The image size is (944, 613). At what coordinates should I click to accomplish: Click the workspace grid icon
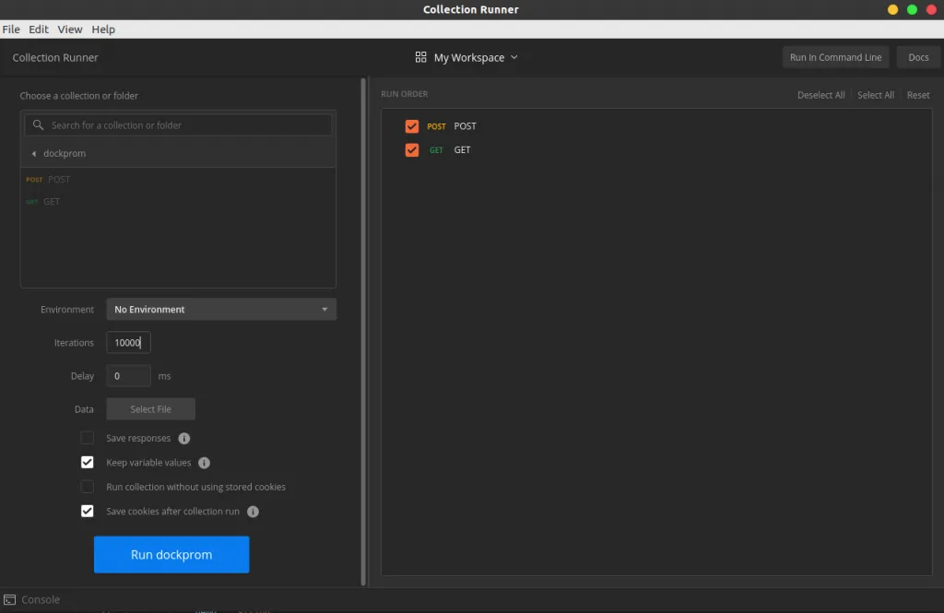coord(421,57)
